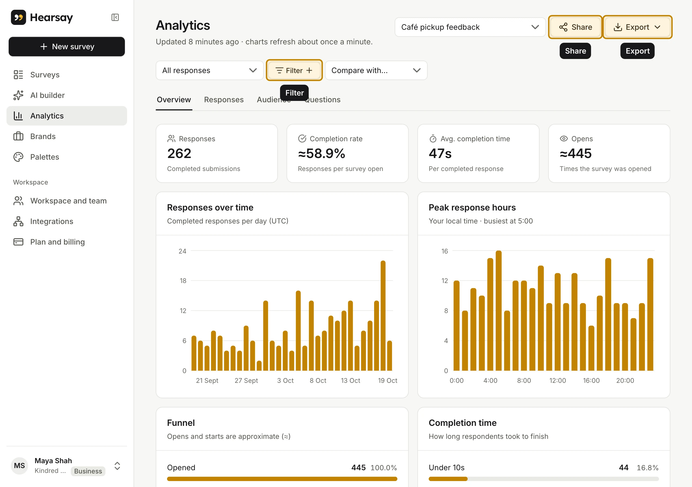The width and height of the screenshot is (692, 487).
Task: Click the Workspace and team people icon
Action: point(18,201)
